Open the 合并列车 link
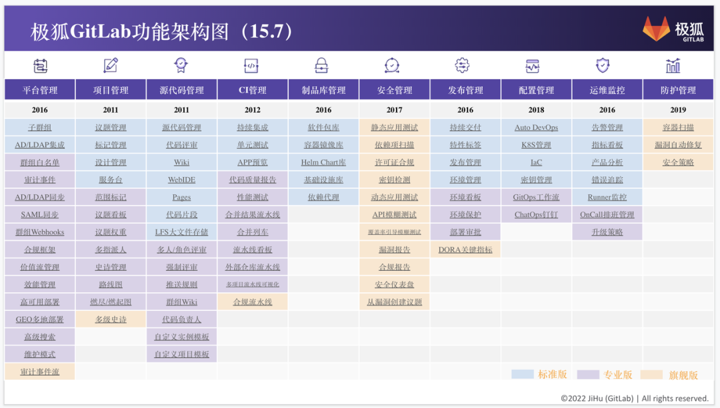 [253, 232]
